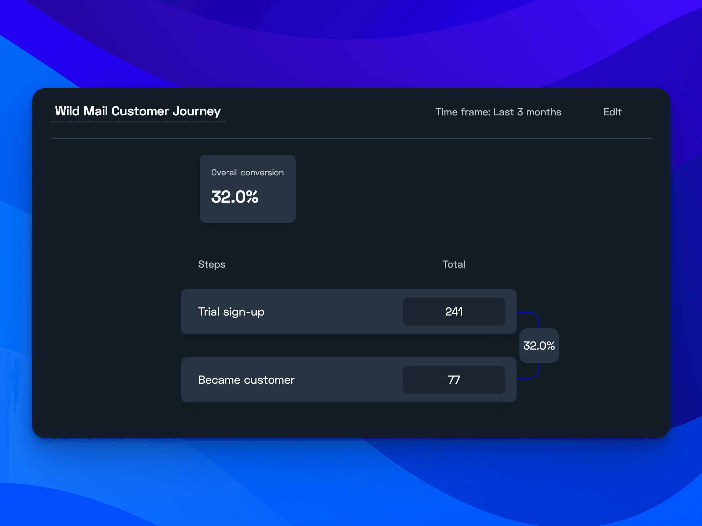Click the Wild Mail Customer Journey title
Screen dimensions: 702x526
[x=138, y=111]
